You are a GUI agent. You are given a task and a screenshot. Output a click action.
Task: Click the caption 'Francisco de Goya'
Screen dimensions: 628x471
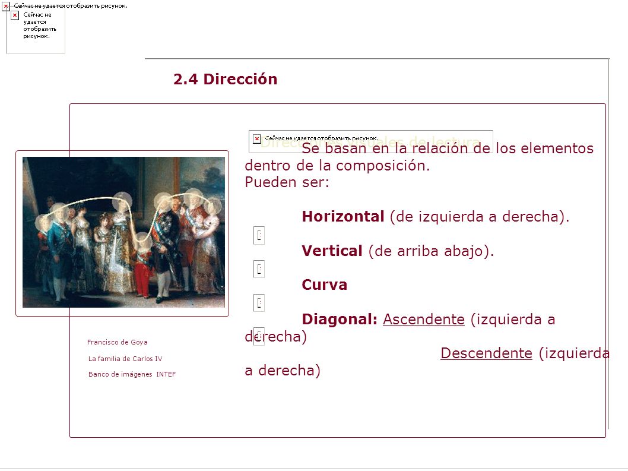pyautogui.click(x=118, y=342)
